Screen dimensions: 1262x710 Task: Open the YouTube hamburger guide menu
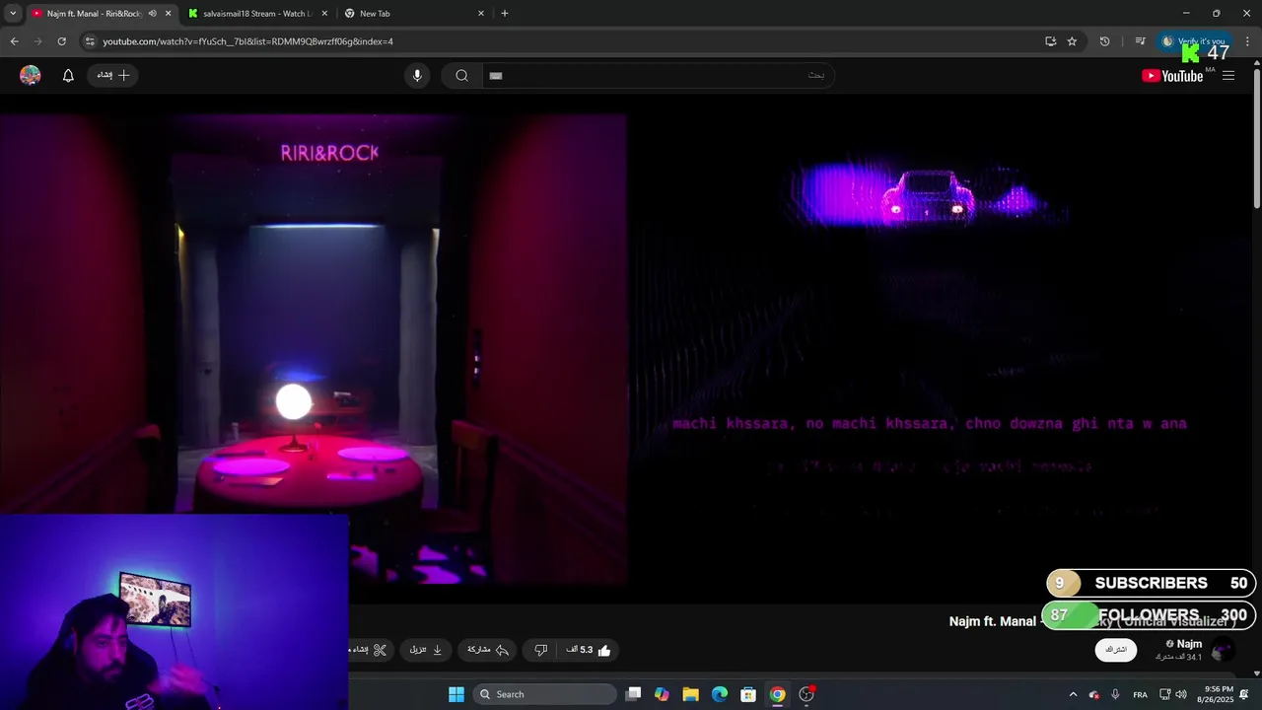1228,76
